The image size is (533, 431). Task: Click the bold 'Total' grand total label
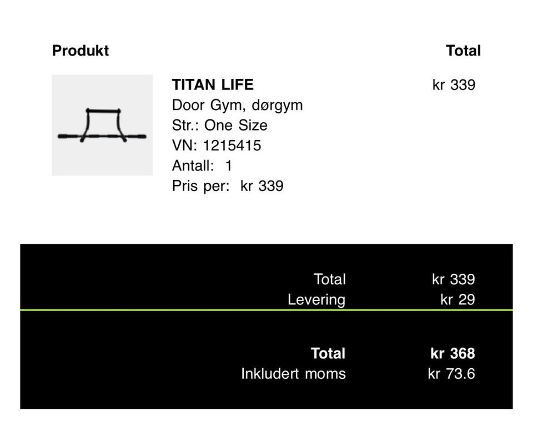328,353
